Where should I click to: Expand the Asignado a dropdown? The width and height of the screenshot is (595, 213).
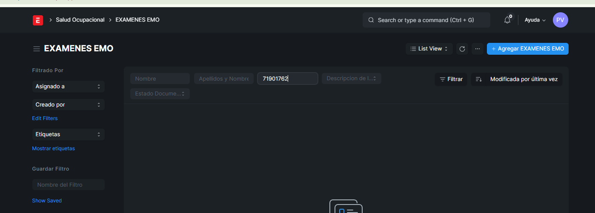(x=68, y=87)
